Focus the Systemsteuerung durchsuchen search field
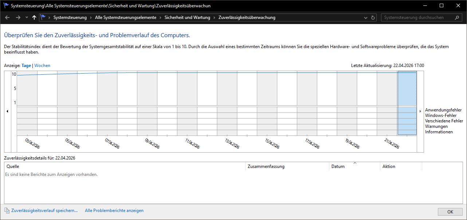The width and height of the screenshot is (467, 220). (x=418, y=17)
